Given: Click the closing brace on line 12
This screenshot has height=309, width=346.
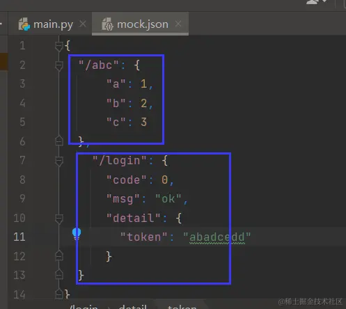Looking at the screenshot, I should (109, 257).
